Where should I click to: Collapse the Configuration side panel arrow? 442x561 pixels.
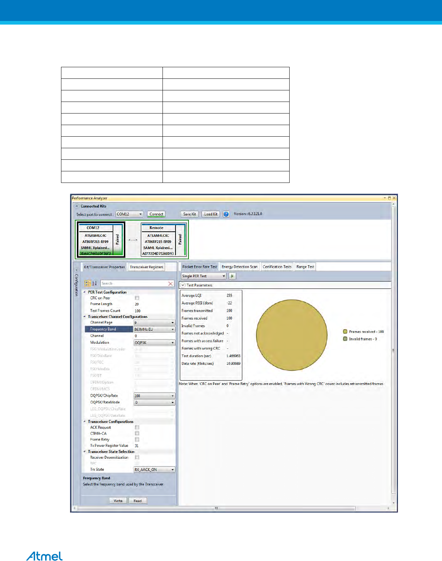coord(77,270)
